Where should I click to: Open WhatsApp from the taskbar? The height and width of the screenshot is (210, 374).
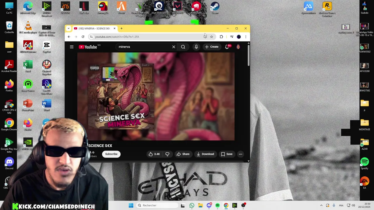pos(192,205)
